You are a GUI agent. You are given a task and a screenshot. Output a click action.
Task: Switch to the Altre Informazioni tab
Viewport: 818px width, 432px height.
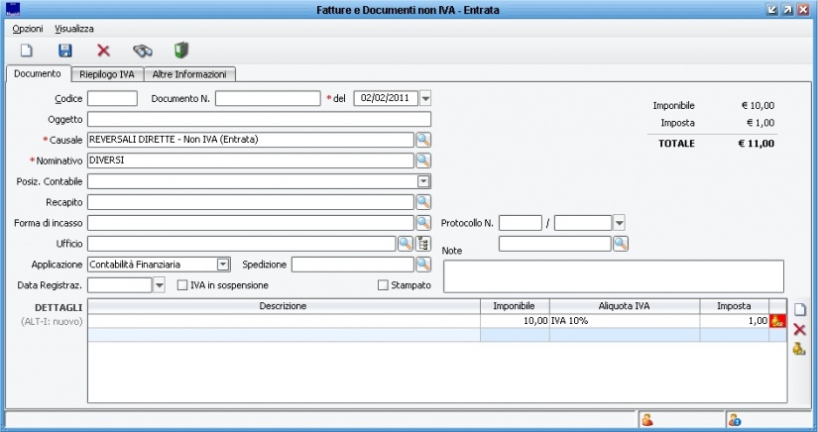point(189,74)
